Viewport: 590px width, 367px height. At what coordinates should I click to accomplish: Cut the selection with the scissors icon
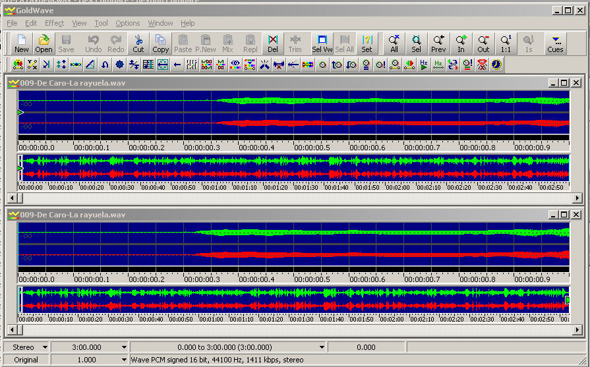138,43
